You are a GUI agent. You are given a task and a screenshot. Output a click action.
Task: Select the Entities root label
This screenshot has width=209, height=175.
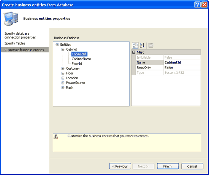[x=66, y=45]
